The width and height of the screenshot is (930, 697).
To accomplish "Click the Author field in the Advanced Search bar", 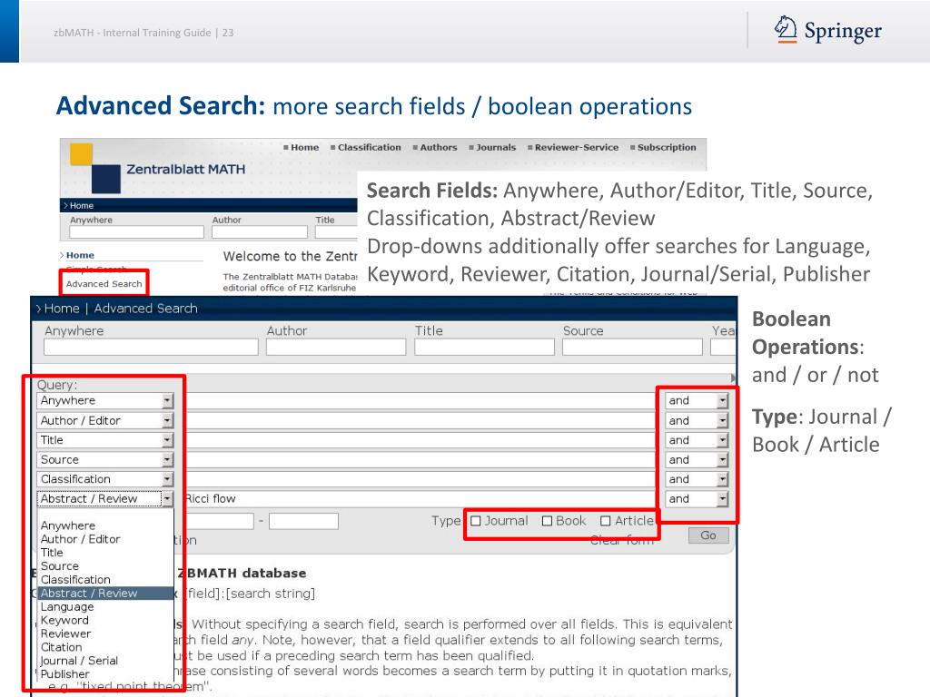I will coord(336,348).
